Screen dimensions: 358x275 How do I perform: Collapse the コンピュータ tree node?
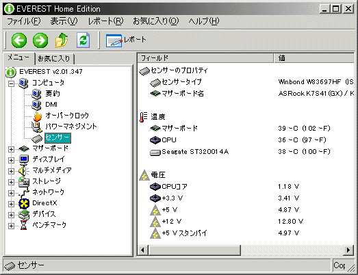(11, 83)
